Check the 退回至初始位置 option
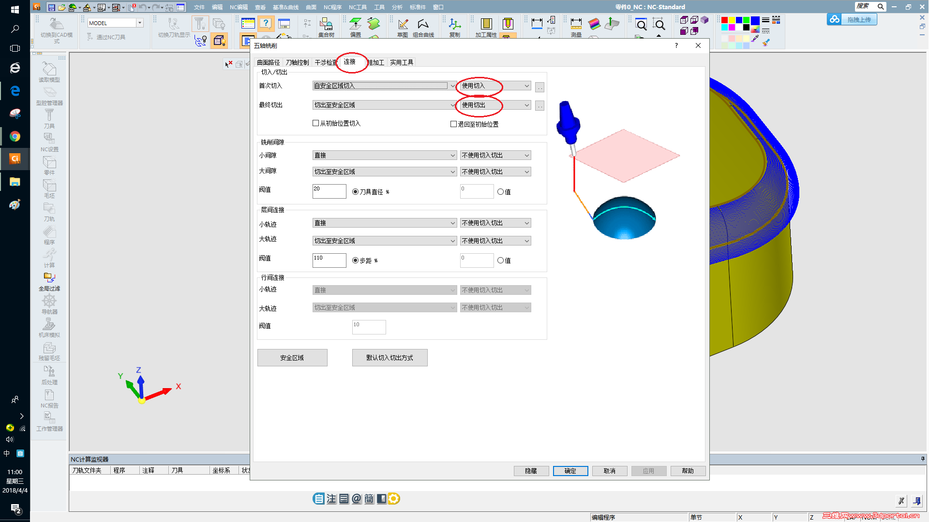Viewport: 929px width, 522px height. [x=454, y=124]
